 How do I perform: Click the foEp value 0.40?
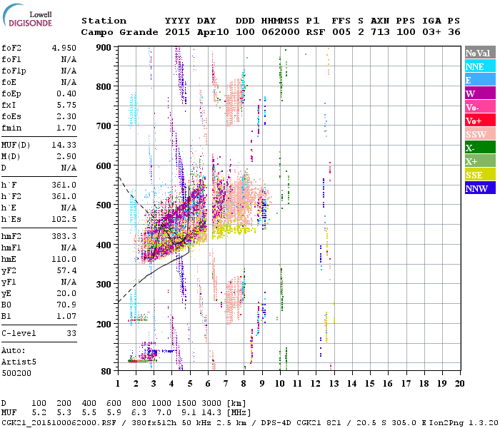point(66,93)
